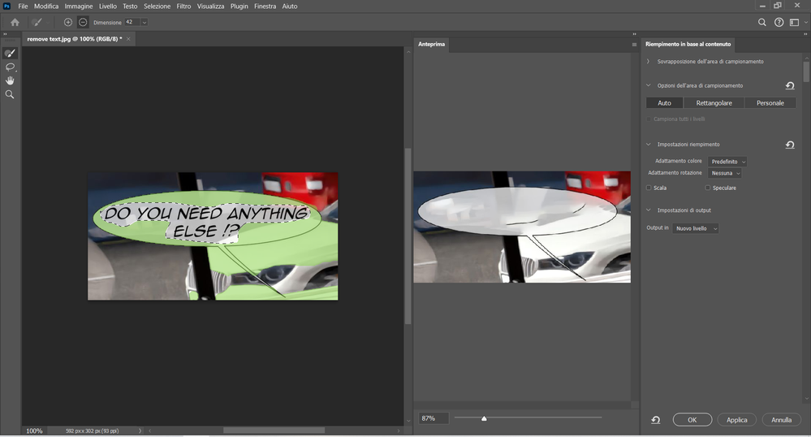Click the OK button

point(692,420)
